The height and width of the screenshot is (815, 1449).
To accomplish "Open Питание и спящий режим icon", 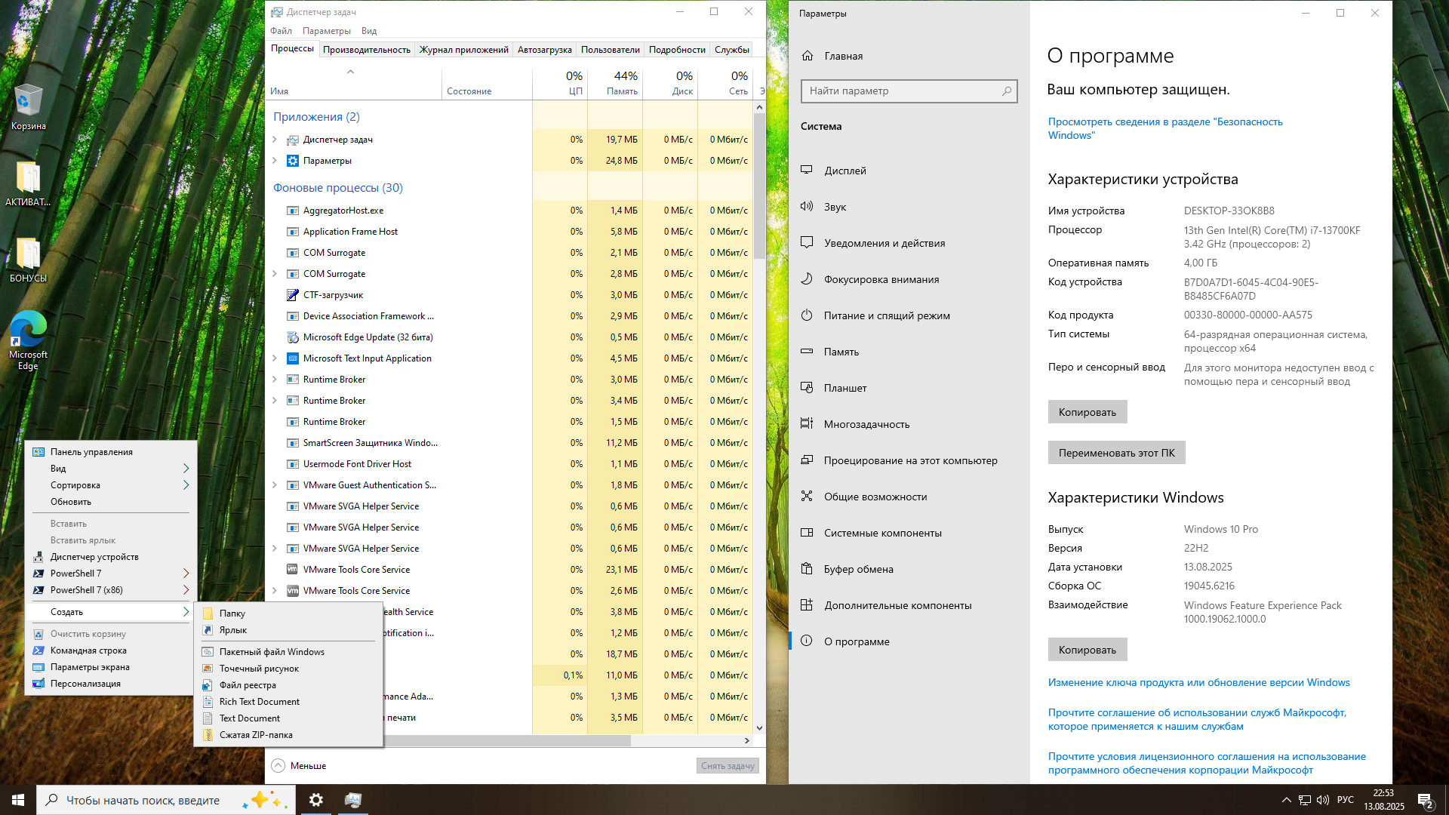I will coord(807,315).
